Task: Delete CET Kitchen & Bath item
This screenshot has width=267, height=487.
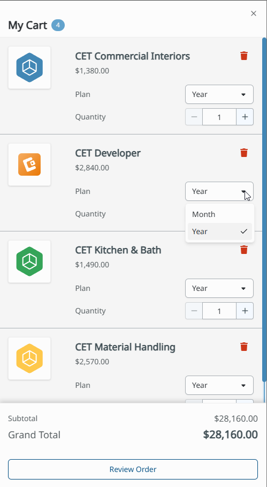Action: [244, 250]
